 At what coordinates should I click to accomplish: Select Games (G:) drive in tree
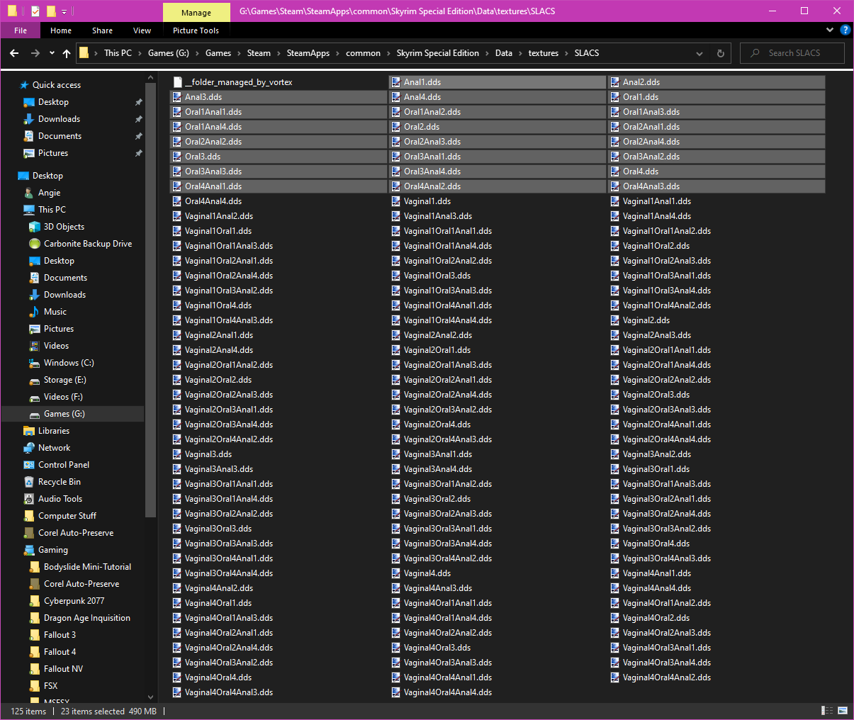64,414
